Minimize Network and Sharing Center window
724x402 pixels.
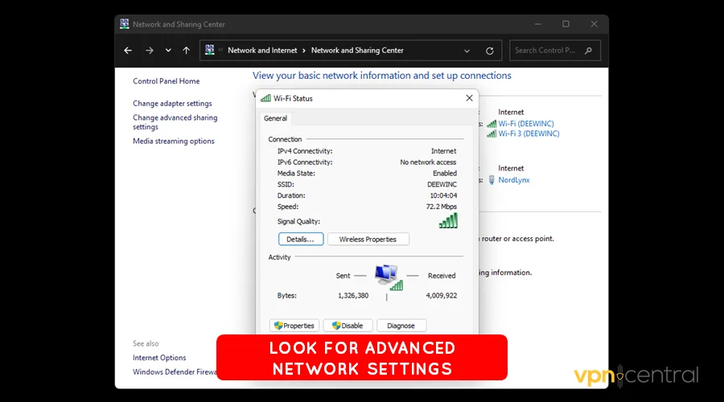(x=538, y=24)
